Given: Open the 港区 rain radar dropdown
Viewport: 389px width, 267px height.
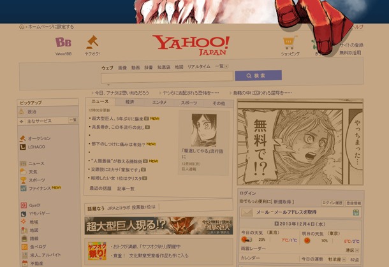Looking at the screenshot, I should coord(352,250).
